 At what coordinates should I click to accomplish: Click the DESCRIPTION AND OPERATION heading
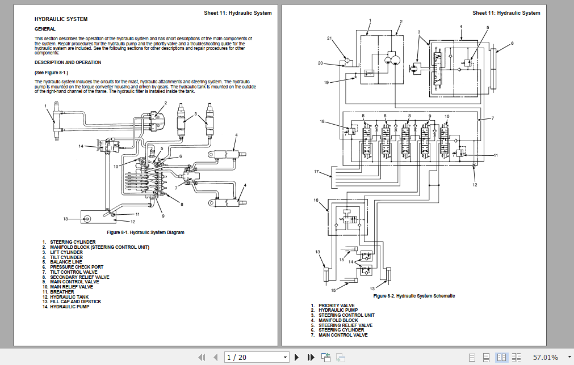coord(68,62)
